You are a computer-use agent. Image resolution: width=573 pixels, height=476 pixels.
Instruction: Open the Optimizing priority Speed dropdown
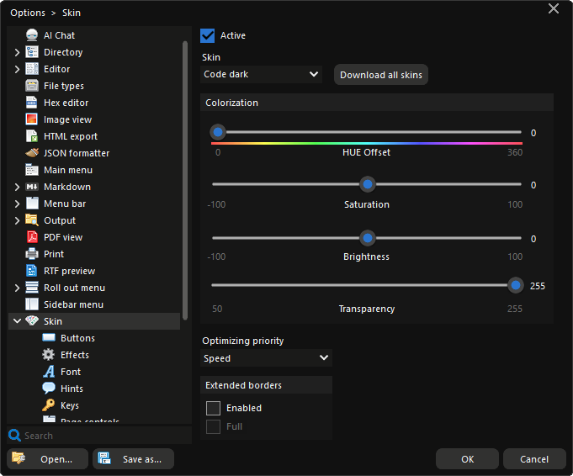click(266, 358)
